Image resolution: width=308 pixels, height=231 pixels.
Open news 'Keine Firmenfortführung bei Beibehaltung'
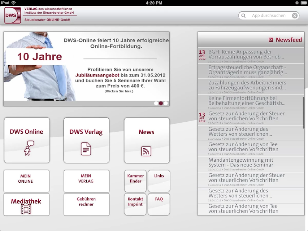[251, 102]
